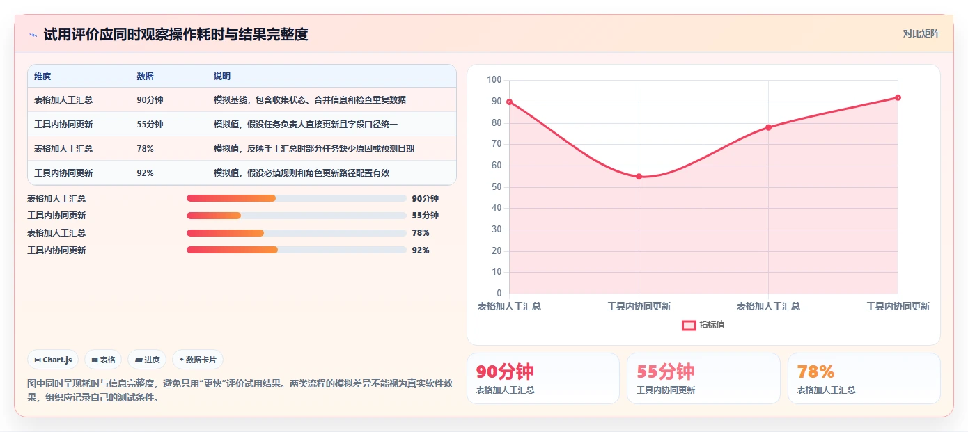Open the 对比矩阵 label in the header
This screenshot has width=968, height=432.
[921, 33]
